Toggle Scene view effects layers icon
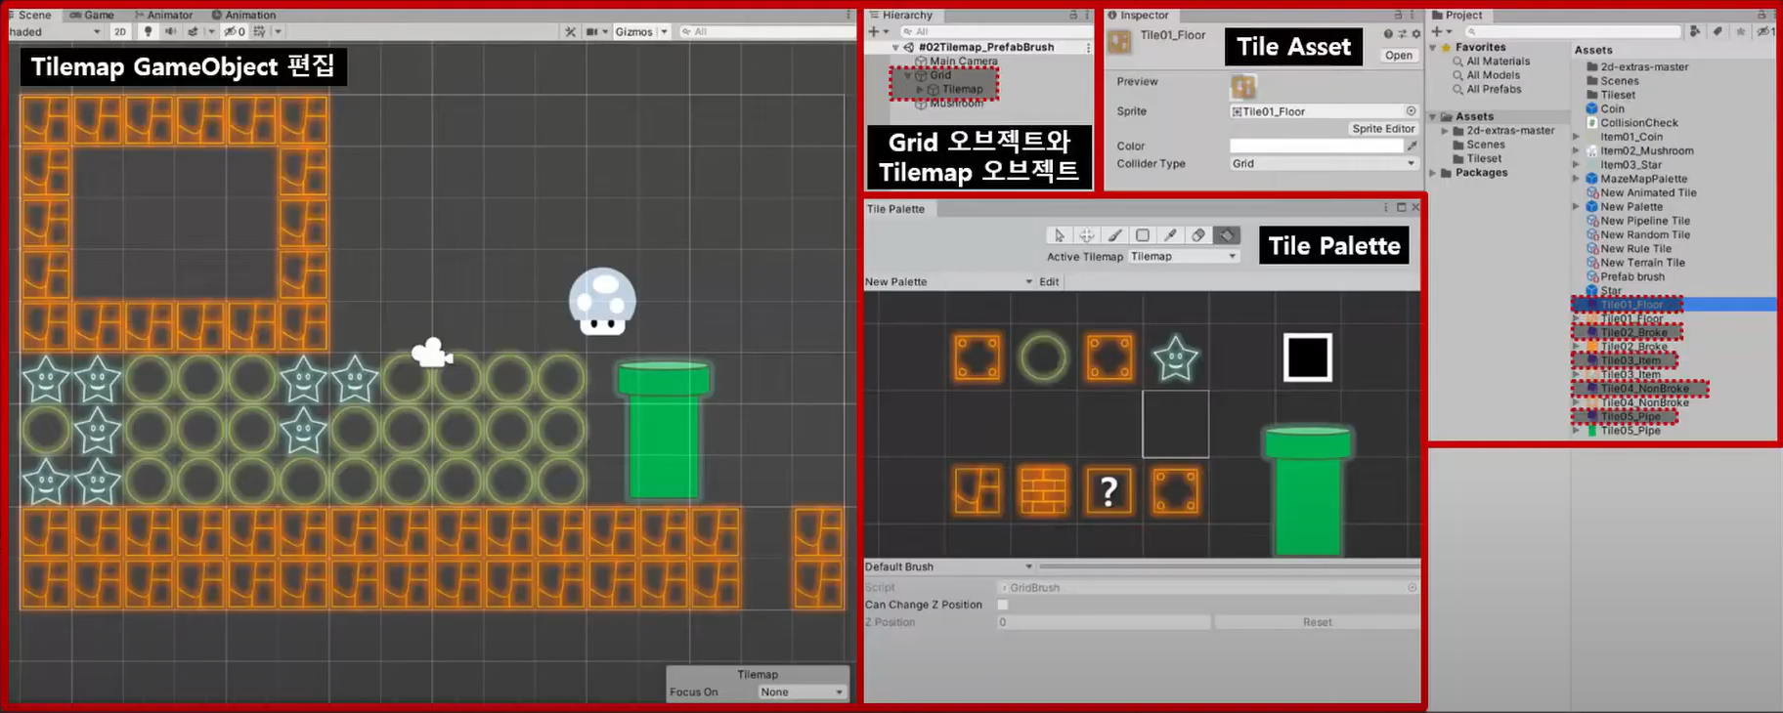The width and height of the screenshot is (1783, 713). tap(194, 31)
